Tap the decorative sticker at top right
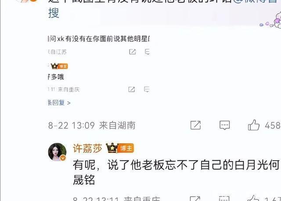Viewport: 281px width, 201px height. tap(271, 21)
